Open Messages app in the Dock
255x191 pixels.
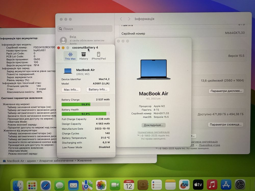coord(59,185)
